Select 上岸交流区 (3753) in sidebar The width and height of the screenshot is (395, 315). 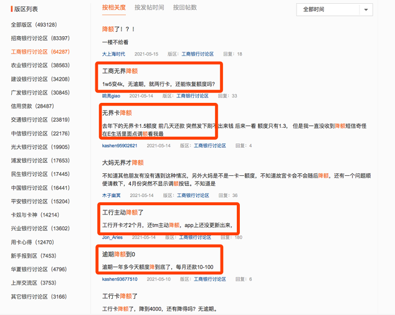point(34,283)
